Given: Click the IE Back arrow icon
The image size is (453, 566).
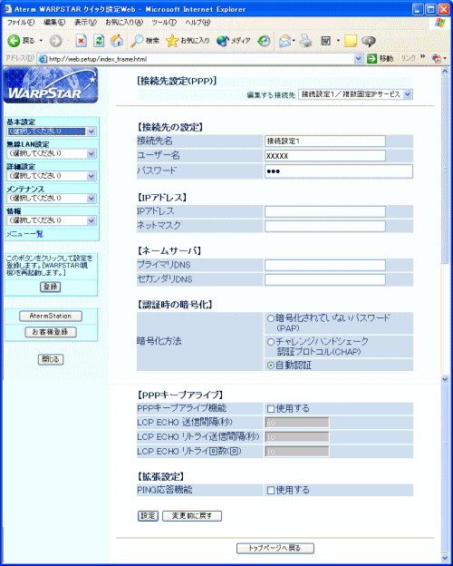Looking at the screenshot, I should click(x=14, y=41).
